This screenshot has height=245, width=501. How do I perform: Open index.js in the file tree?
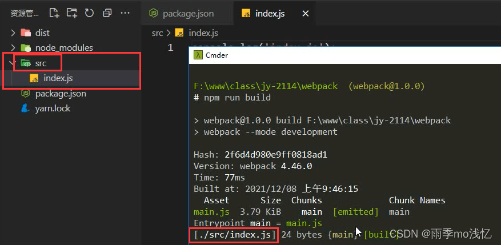71,78
